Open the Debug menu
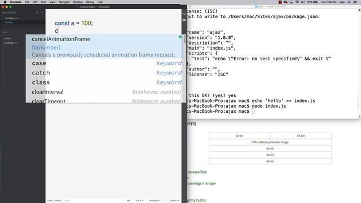This screenshot has width=361, height=203. click(x=90, y=2)
